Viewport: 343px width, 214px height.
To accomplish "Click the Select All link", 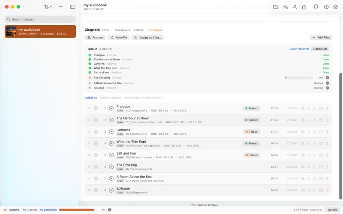I will pos(91,98).
